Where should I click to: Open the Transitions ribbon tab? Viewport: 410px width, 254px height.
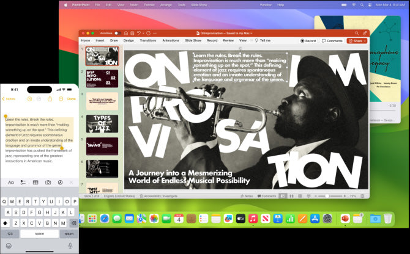[147, 40]
